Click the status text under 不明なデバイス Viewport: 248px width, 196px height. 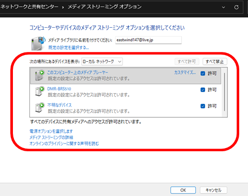(89, 111)
